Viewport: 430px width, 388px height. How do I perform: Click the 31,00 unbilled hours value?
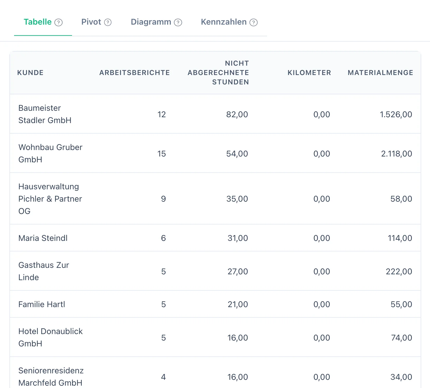coord(238,238)
